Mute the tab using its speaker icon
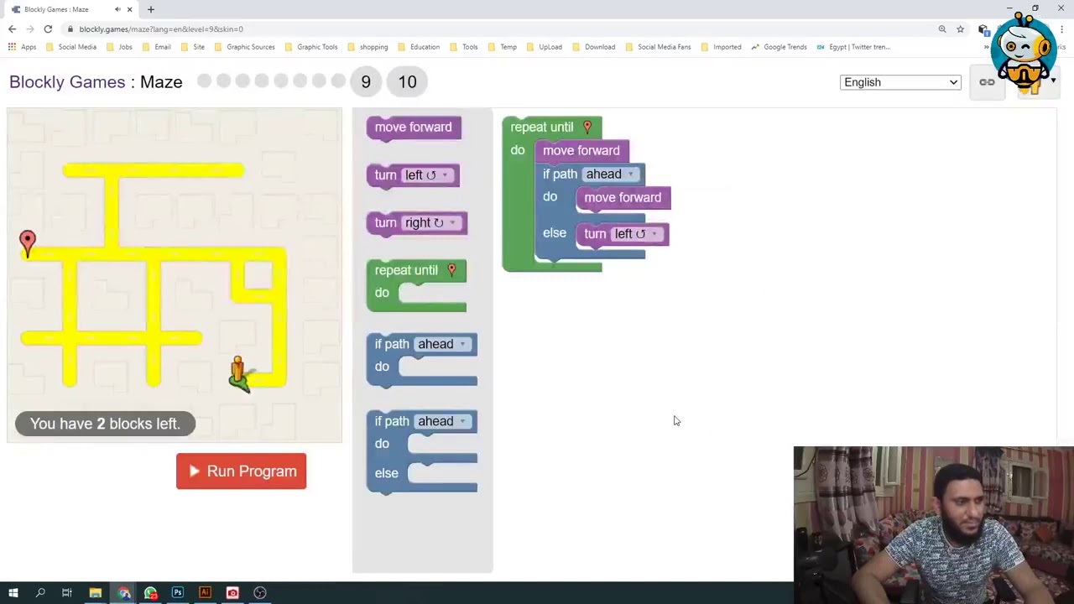 (117, 9)
